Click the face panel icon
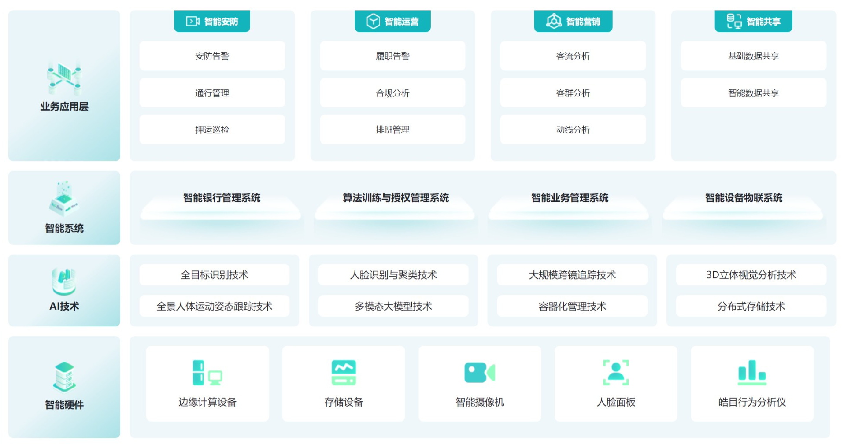 point(616,373)
